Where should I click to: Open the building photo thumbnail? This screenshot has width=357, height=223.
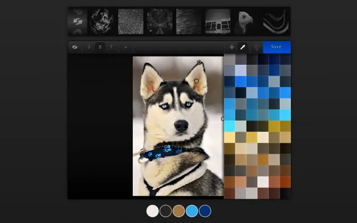click(x=217, y=22)
